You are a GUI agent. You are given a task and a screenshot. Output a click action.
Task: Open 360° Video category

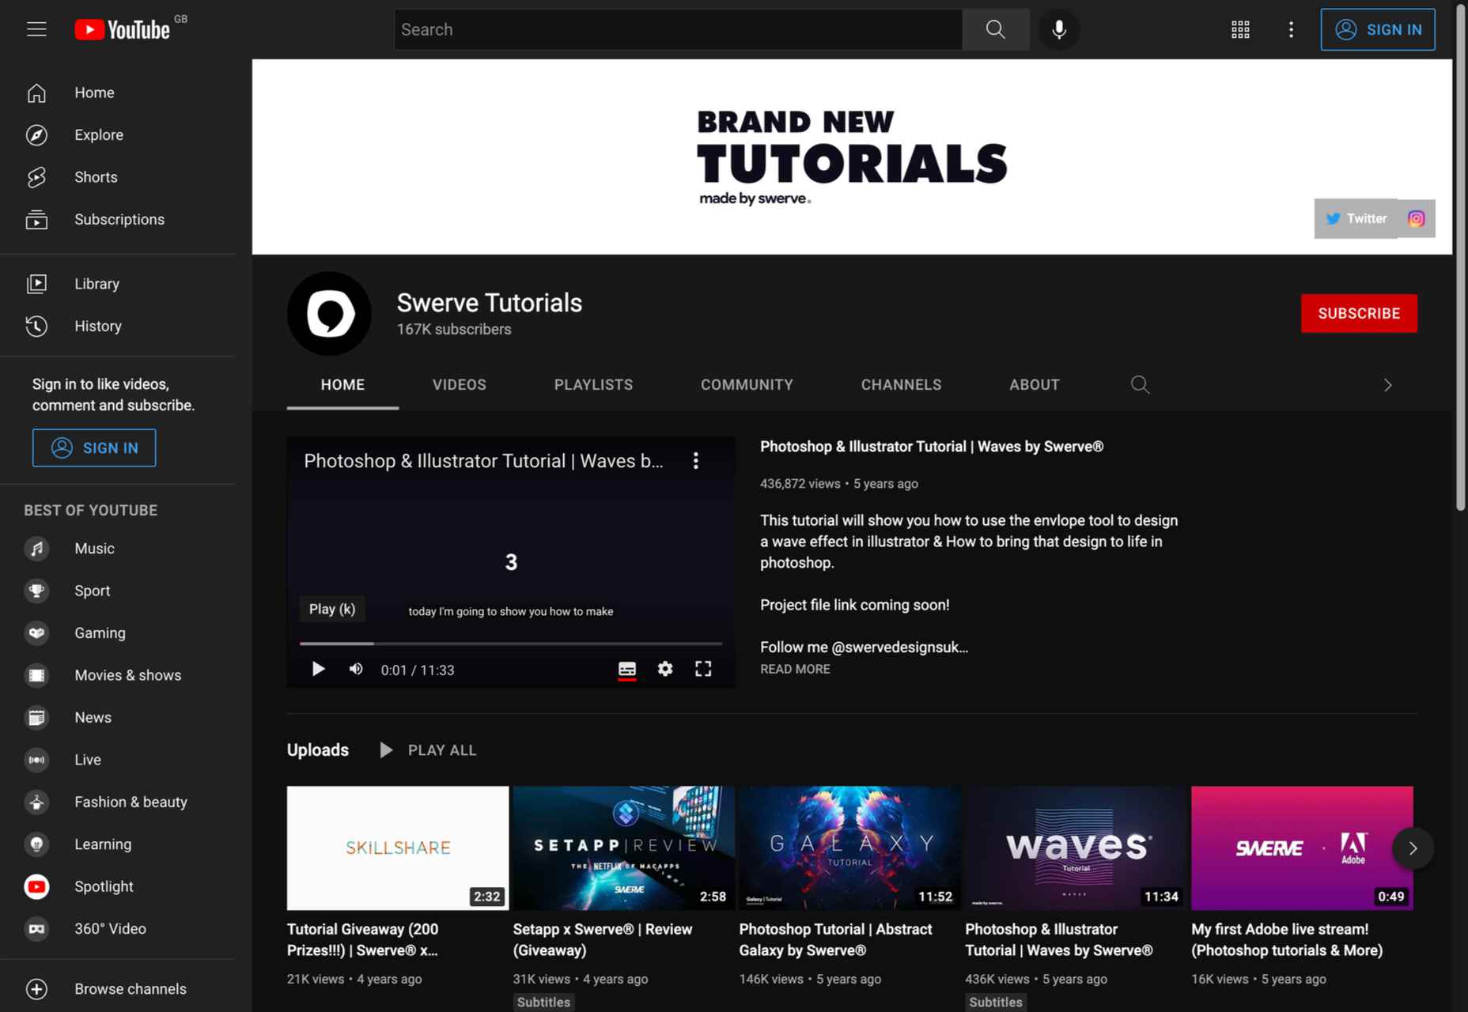(x=118, y=929)
